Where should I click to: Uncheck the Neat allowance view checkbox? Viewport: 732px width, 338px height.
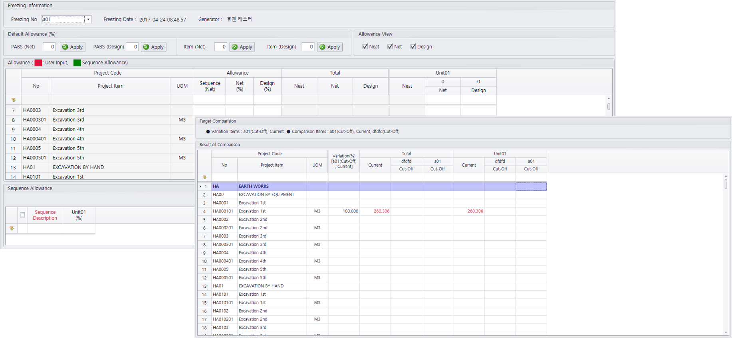(x=365, y=47)
